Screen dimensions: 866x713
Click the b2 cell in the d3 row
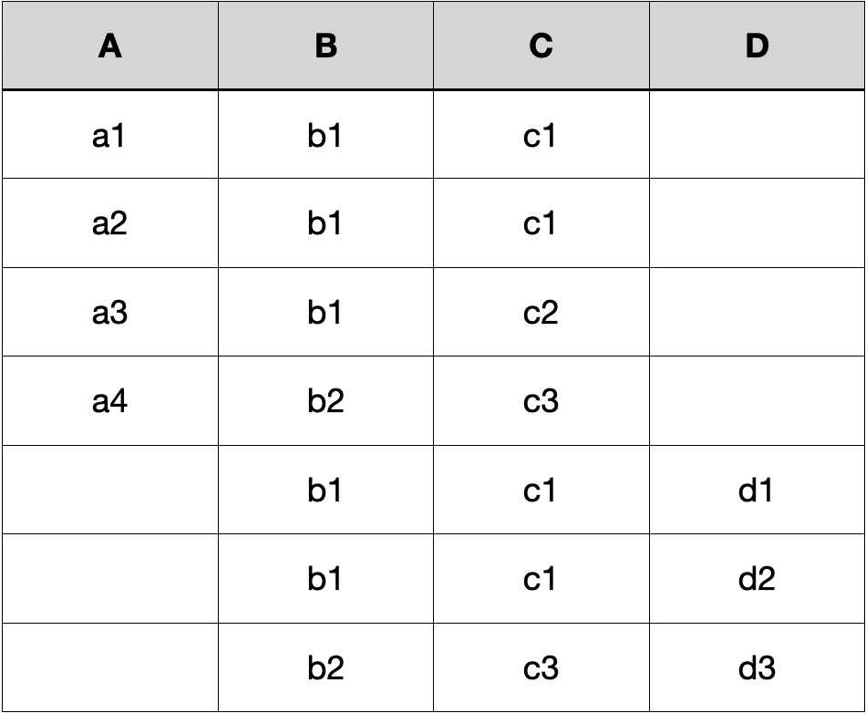tap(325, 668)
